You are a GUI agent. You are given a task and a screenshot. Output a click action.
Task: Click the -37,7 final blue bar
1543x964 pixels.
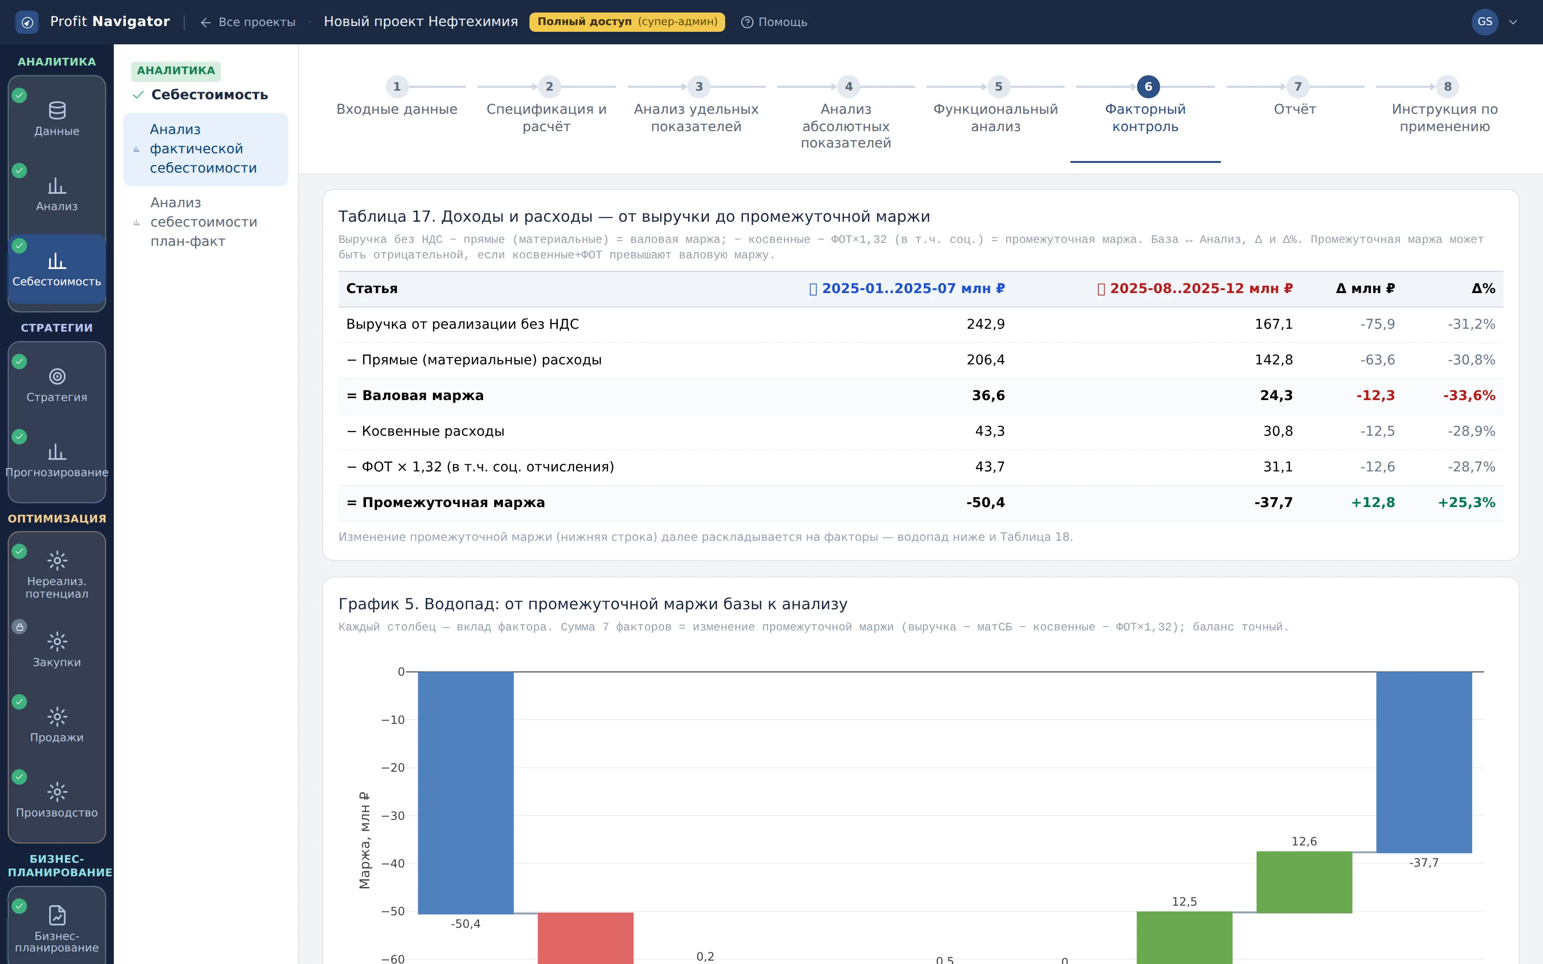click(1424, 762)
